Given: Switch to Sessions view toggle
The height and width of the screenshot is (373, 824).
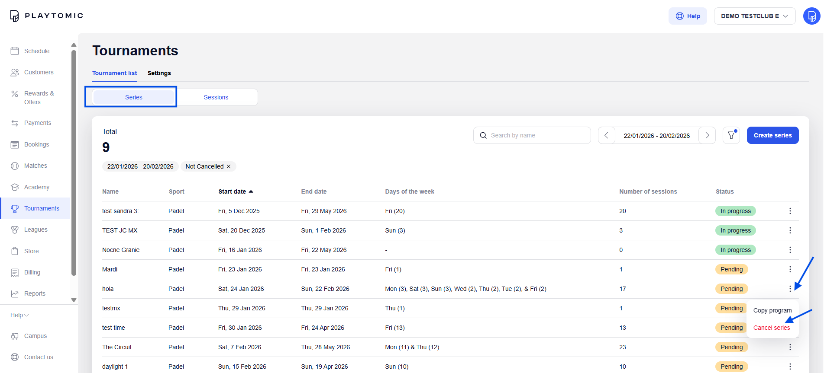Looking at the screenshot, I should click(x=216, y=97).
